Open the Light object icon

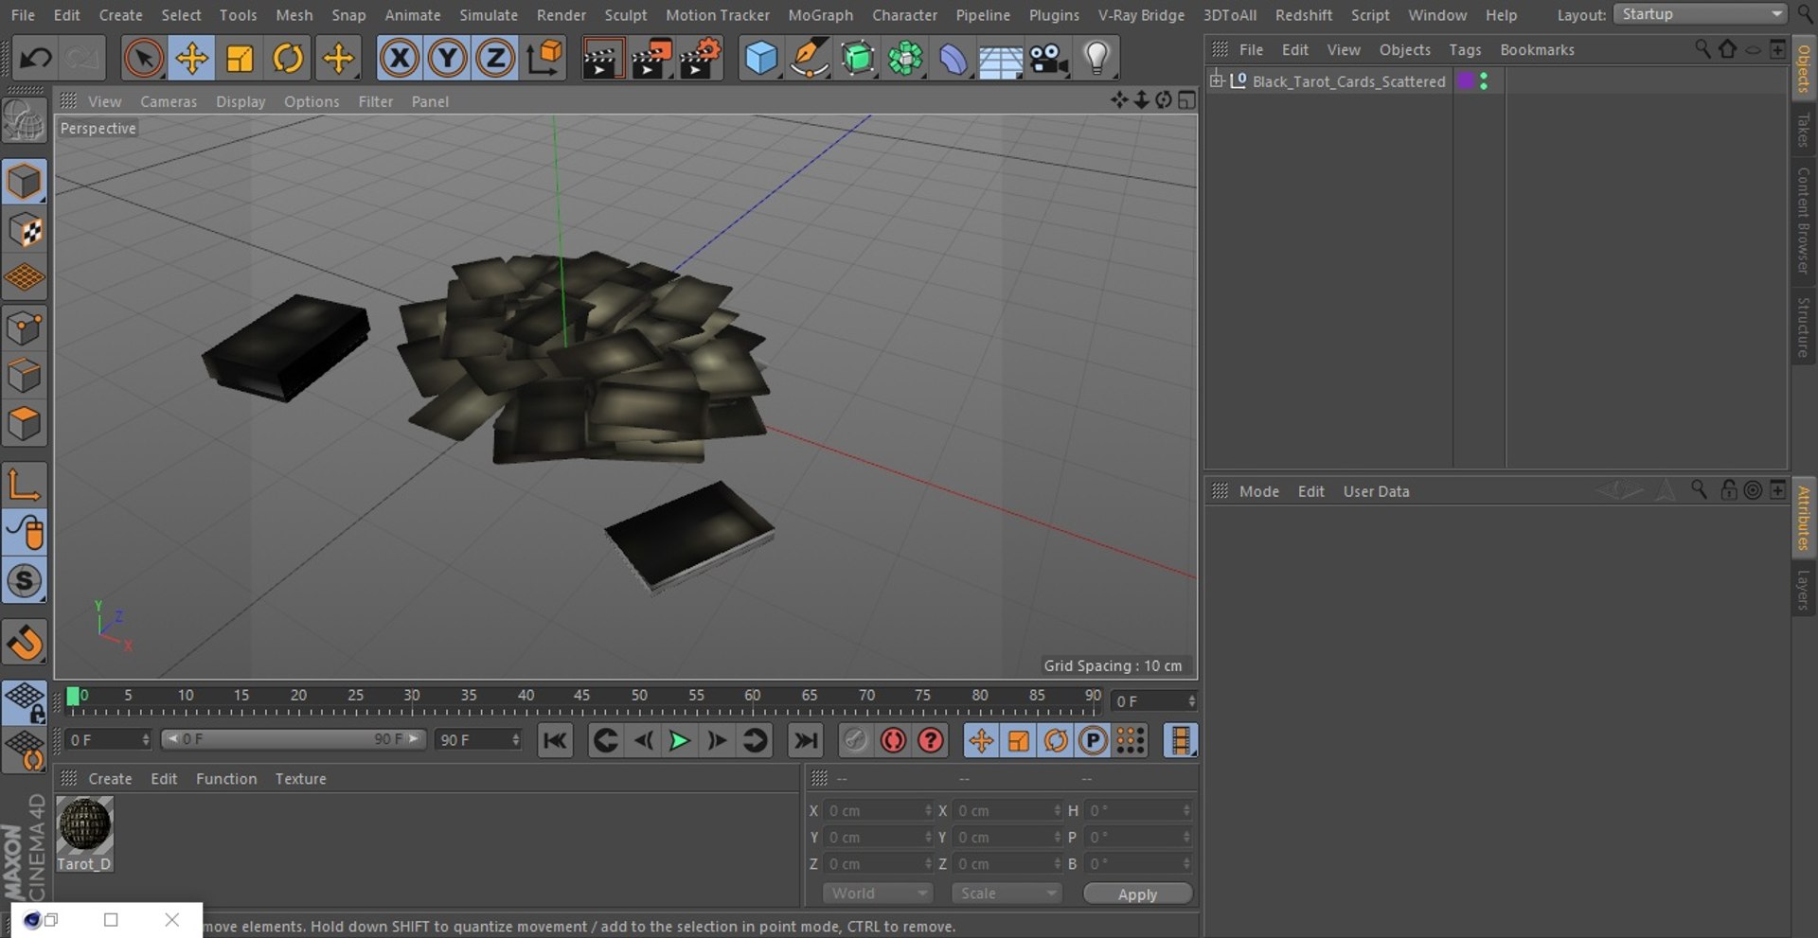[1096, 59]
